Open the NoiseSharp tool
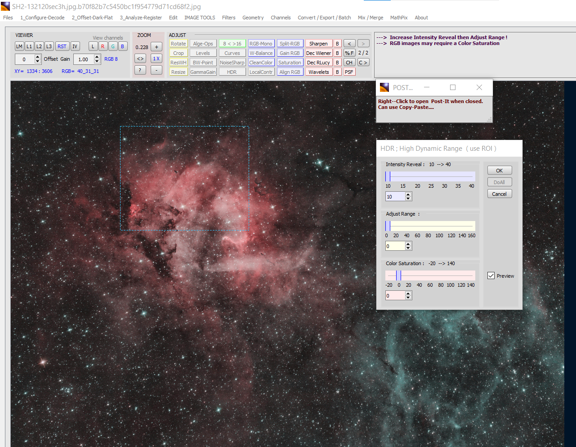Viewport: 576px width, 447px height. pos(232,63)
